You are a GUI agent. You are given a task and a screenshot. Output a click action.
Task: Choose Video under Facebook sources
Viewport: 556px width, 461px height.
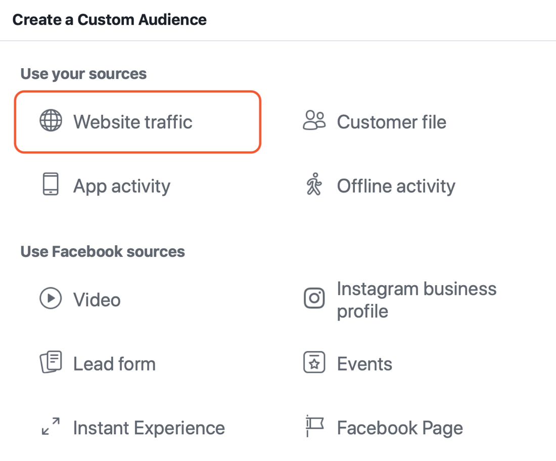tap(97, 299)
